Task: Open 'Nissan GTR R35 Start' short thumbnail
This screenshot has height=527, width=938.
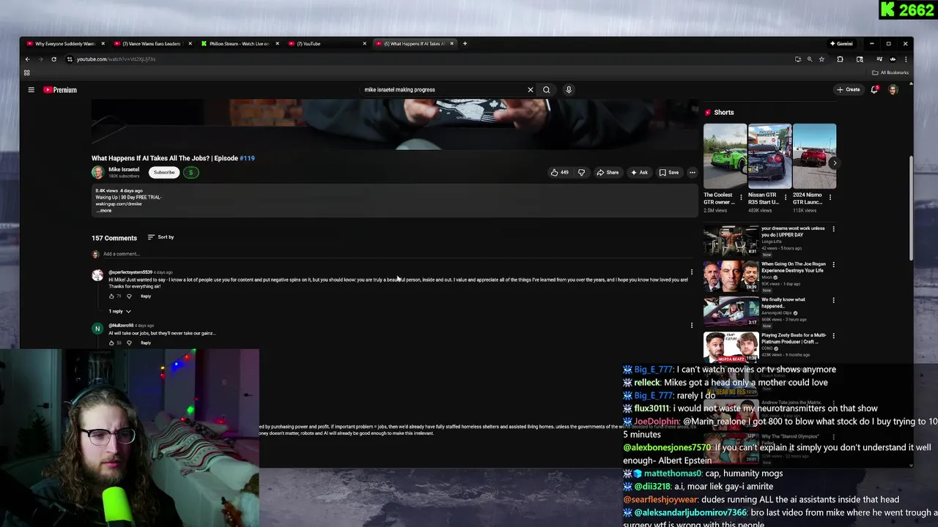Action: pos(769,156)
